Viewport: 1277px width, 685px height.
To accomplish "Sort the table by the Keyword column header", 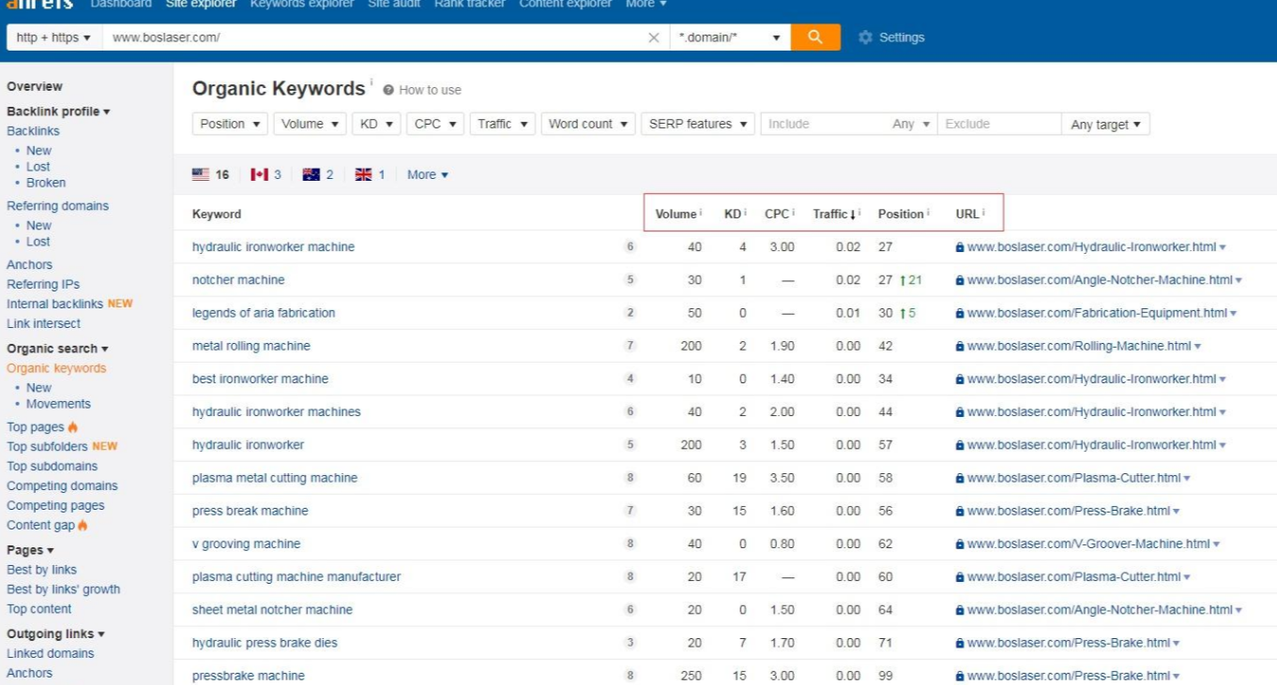I will click(x=217, y=214).
